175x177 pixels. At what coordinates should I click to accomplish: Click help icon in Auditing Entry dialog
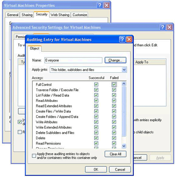coord(122,39)
